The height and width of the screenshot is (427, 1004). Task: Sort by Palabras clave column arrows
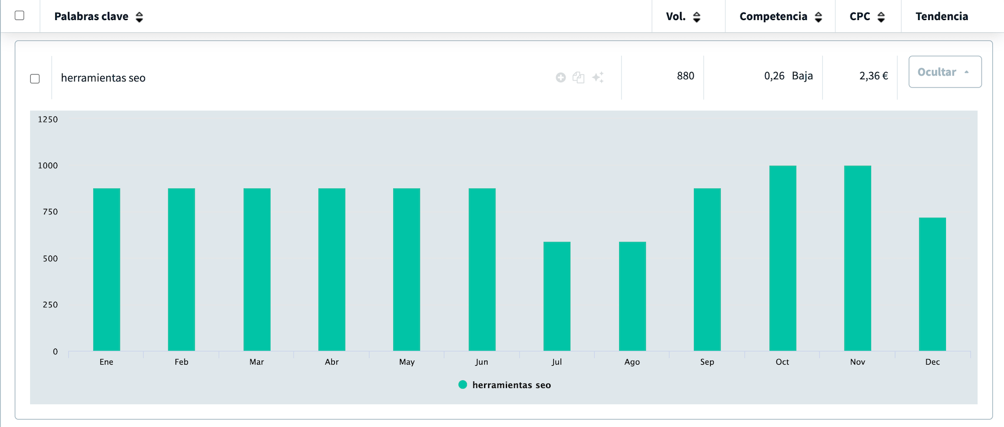tap(139, 17)
